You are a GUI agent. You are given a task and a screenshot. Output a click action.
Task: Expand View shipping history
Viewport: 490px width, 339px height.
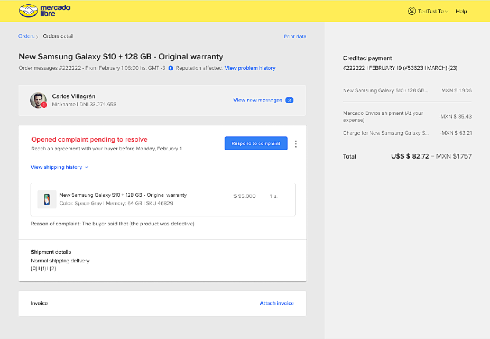(x=59, y=167)
